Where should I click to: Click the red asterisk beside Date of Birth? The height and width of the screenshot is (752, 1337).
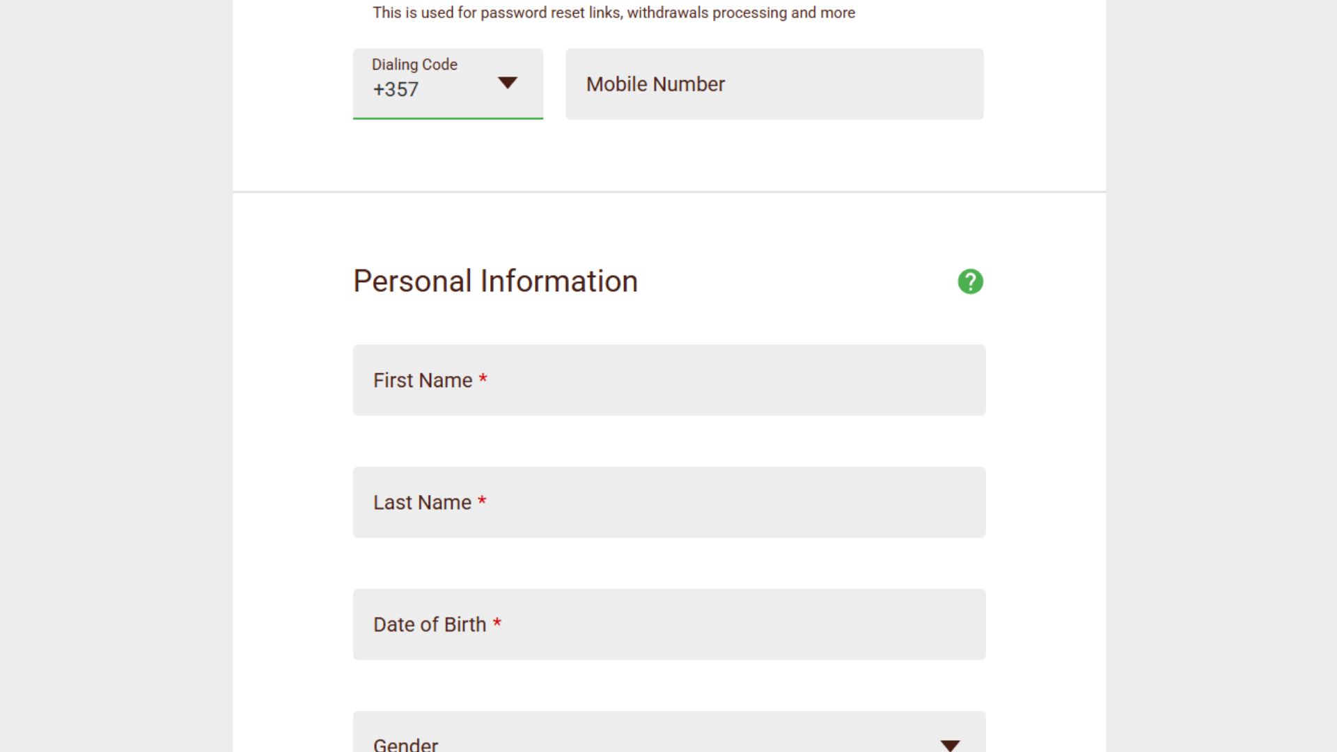coord(497,622)
